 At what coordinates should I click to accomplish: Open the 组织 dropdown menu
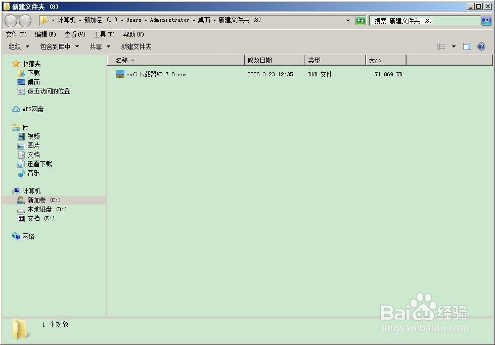19,46
